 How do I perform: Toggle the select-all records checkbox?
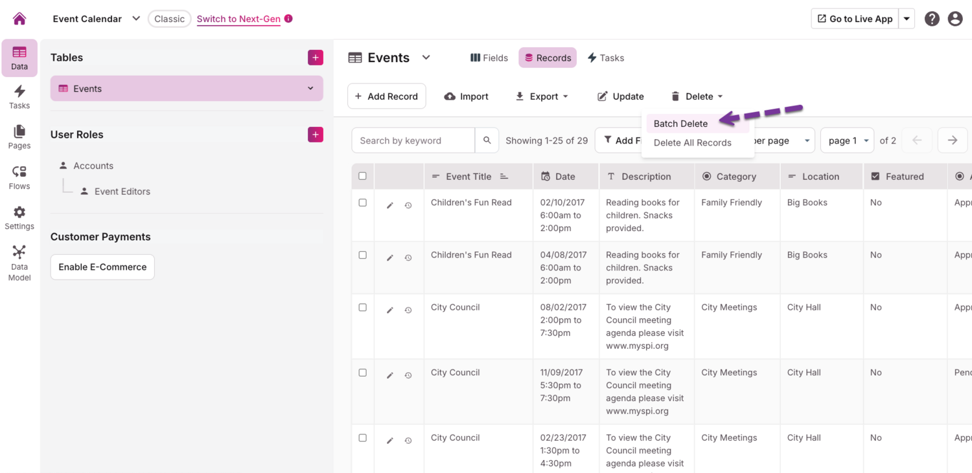363,176
